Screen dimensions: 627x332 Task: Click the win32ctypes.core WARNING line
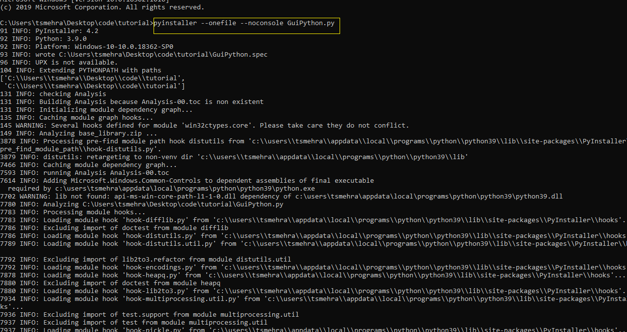coord(204,126)
